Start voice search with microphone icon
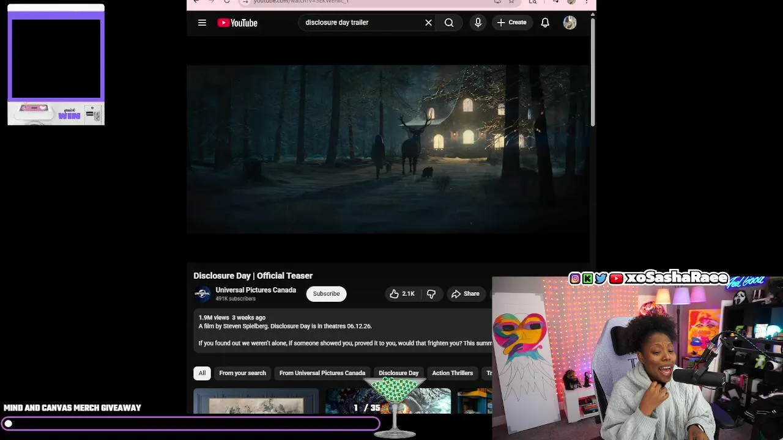Screen dimensions: 783x440 click(x=478, y=23)
